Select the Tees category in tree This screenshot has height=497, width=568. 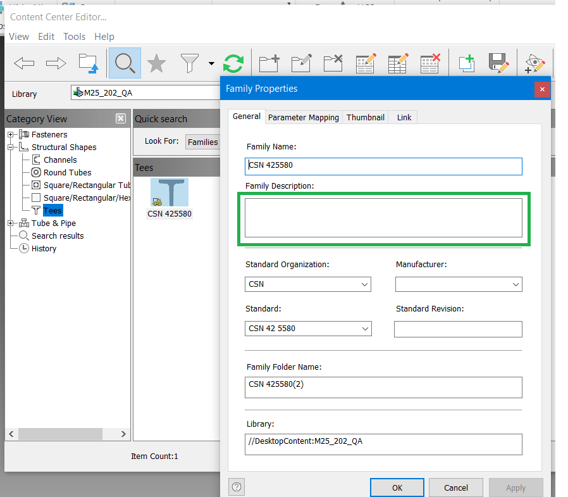coord(52,210)
